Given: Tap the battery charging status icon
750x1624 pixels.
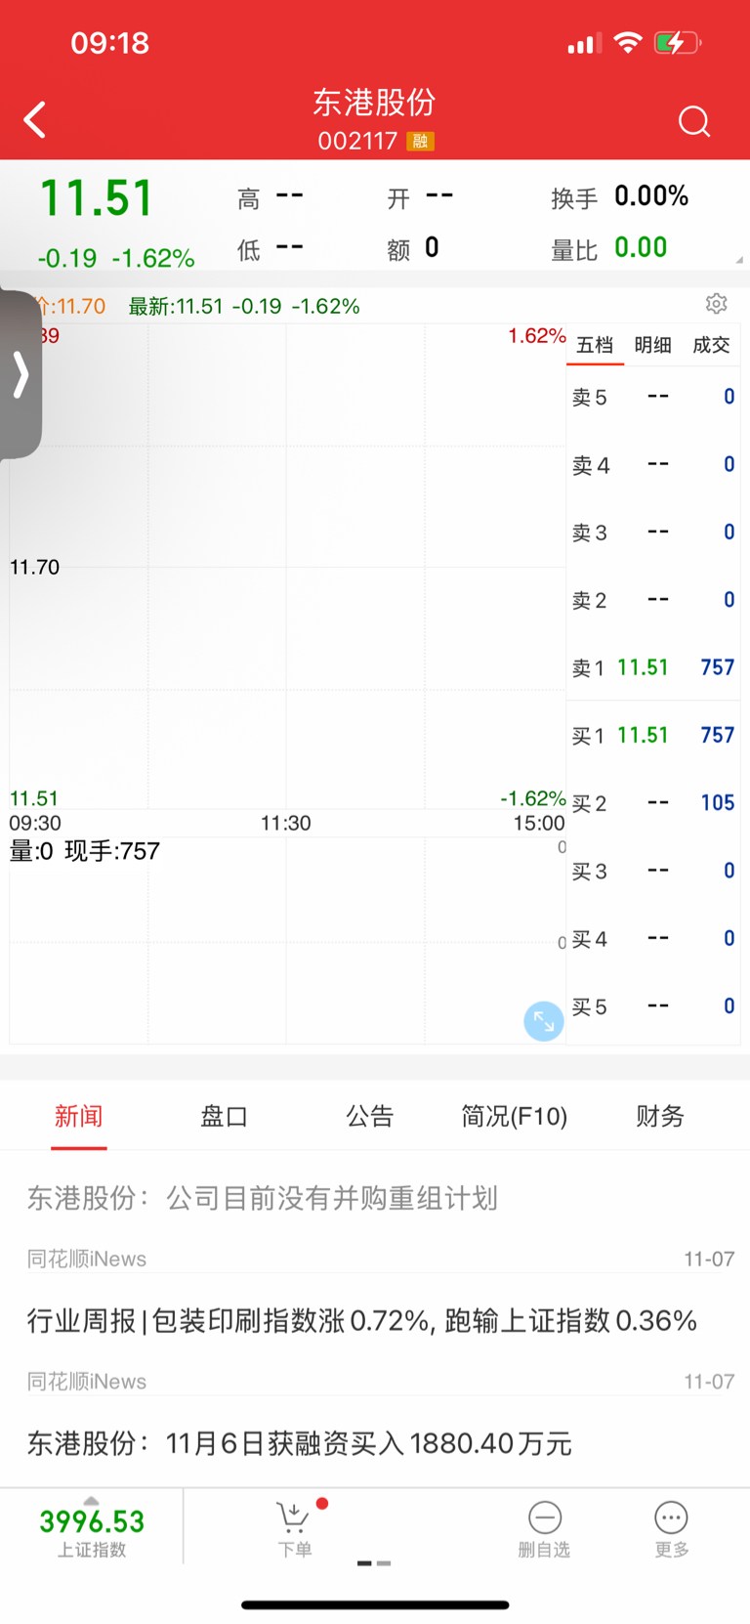Looking at the screenshot, I should click(678, 43).
